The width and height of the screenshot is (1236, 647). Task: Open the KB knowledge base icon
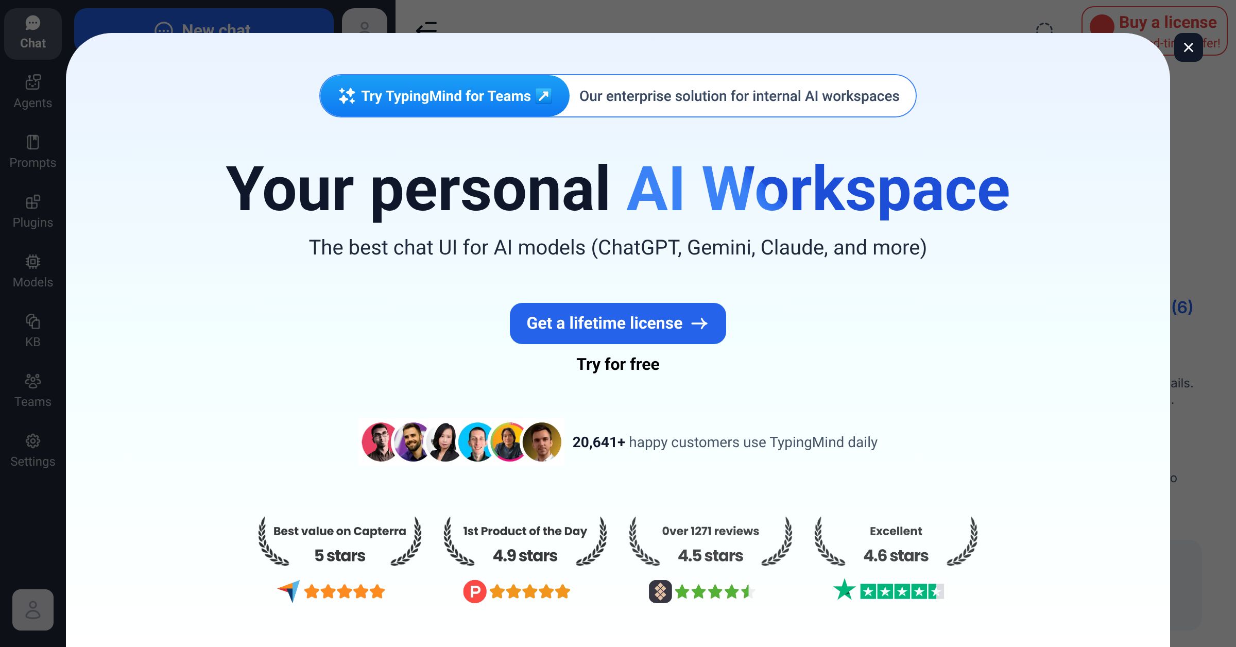click(x=32, y=330)
